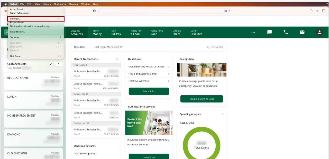329x159 pixels.
Task: Open Deposit Transfer transaction labeled DIAMOND
Action: pos(96,115)
